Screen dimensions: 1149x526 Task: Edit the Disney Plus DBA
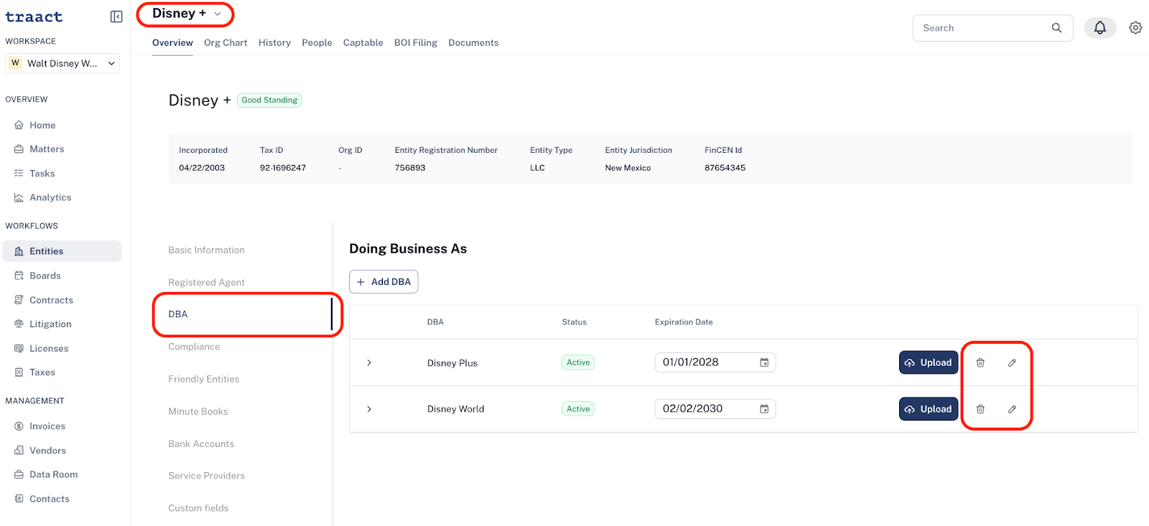[x=1012, y=362]
